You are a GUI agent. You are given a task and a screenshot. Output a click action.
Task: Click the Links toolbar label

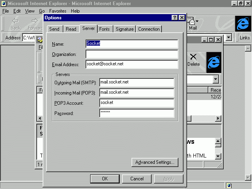pos(245,38)
